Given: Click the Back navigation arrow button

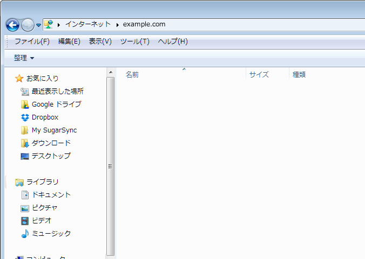Looking at the screenshot, I should tap(12, 25).
